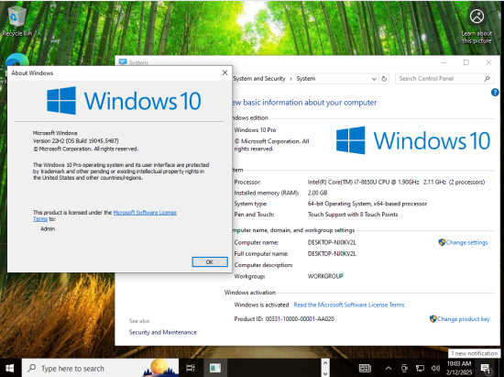The width and height of the screenshot is (504, 377).
Task: Open the touch keyboard from system tray
Action: coord(365,368)
